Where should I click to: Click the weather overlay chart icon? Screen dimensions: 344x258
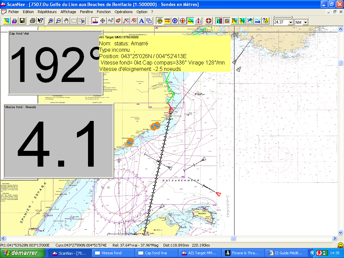[x=250, y=21]
